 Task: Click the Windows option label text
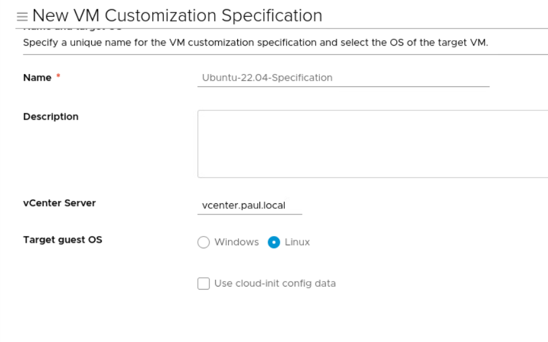(236, 242)
